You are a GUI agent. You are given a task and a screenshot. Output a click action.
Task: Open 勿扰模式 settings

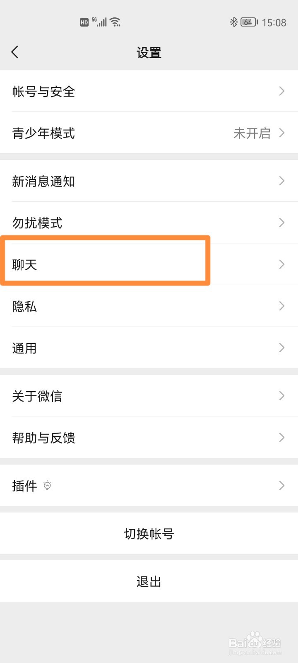tap(149, 223)
